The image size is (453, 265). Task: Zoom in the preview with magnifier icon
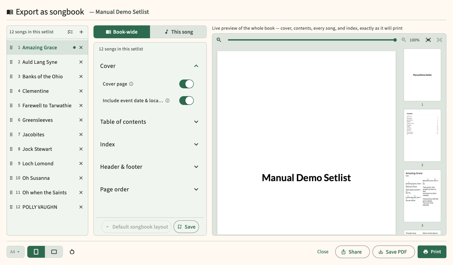point(404,40)
